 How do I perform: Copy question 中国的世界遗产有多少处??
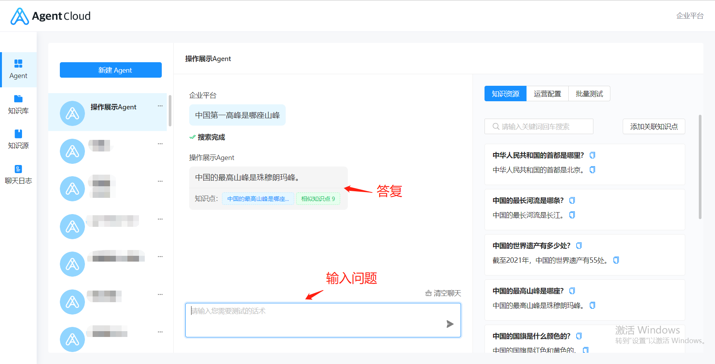tap(579, 246)
